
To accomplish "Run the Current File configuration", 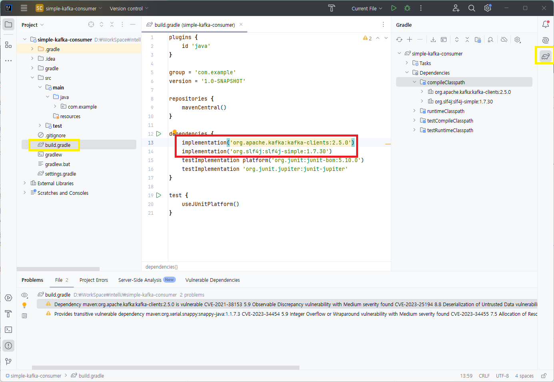I will click(394, 8).
